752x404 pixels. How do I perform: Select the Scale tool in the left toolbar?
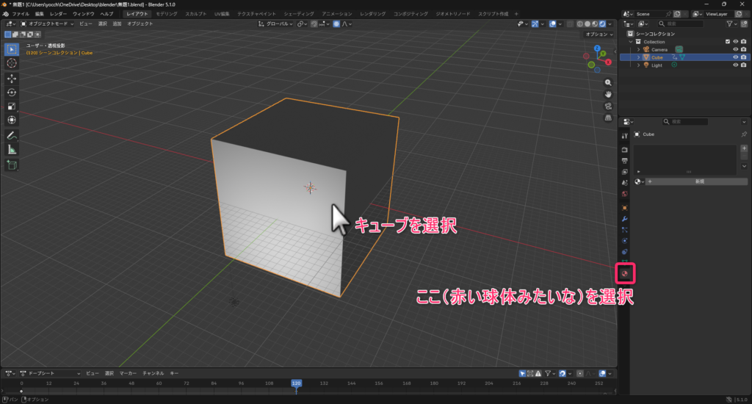tap(12, 106)
